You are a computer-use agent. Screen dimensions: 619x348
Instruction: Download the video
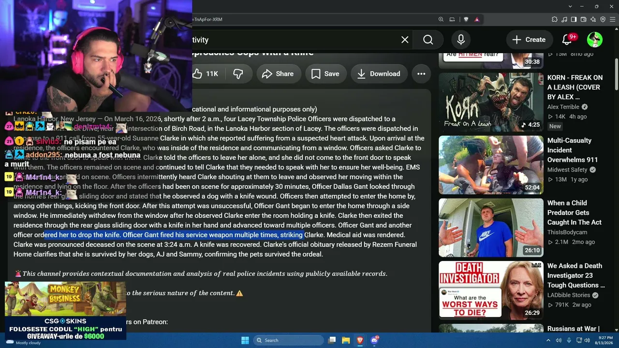[x=379, y=74]
